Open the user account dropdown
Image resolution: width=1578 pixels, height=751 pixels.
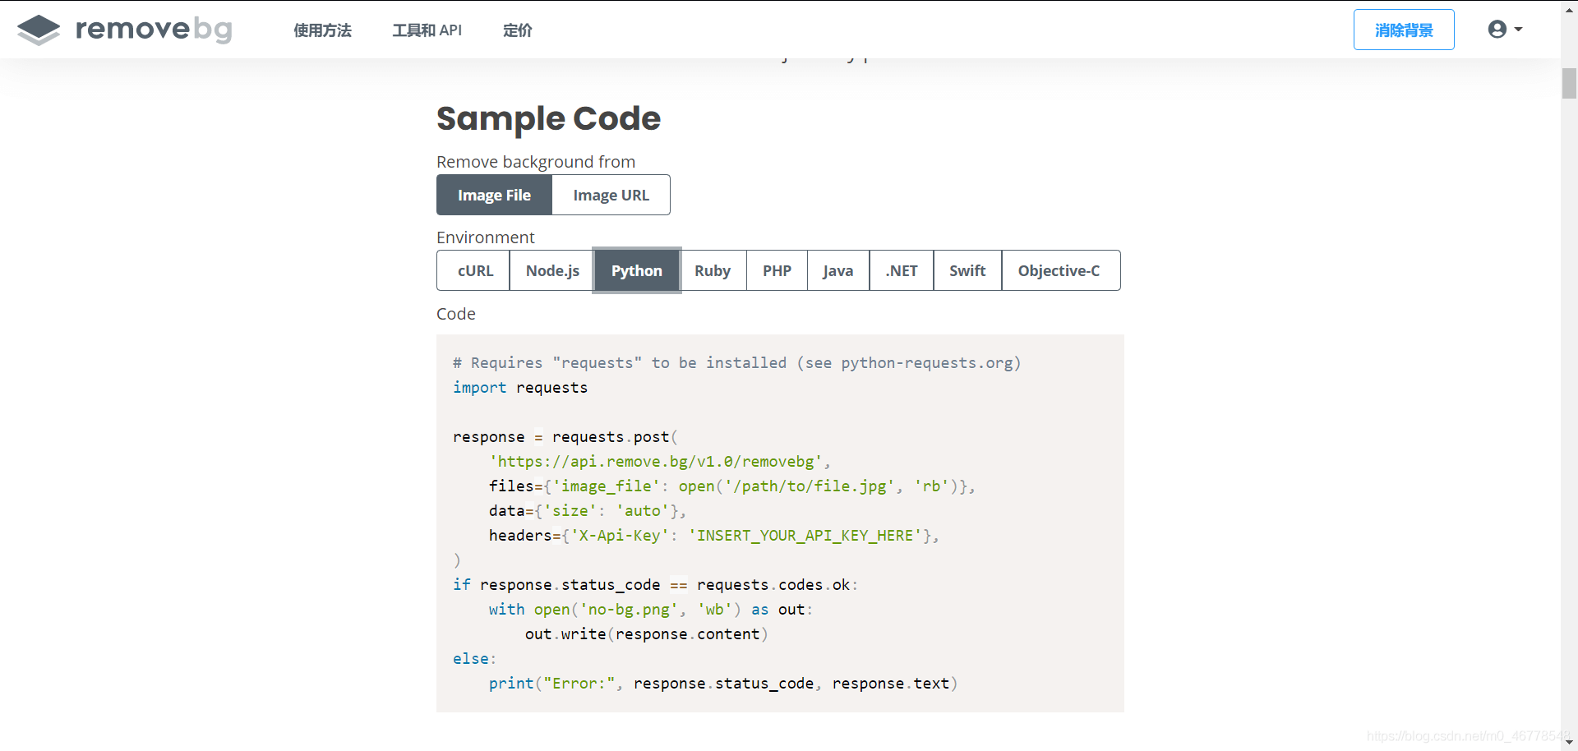1504,30
